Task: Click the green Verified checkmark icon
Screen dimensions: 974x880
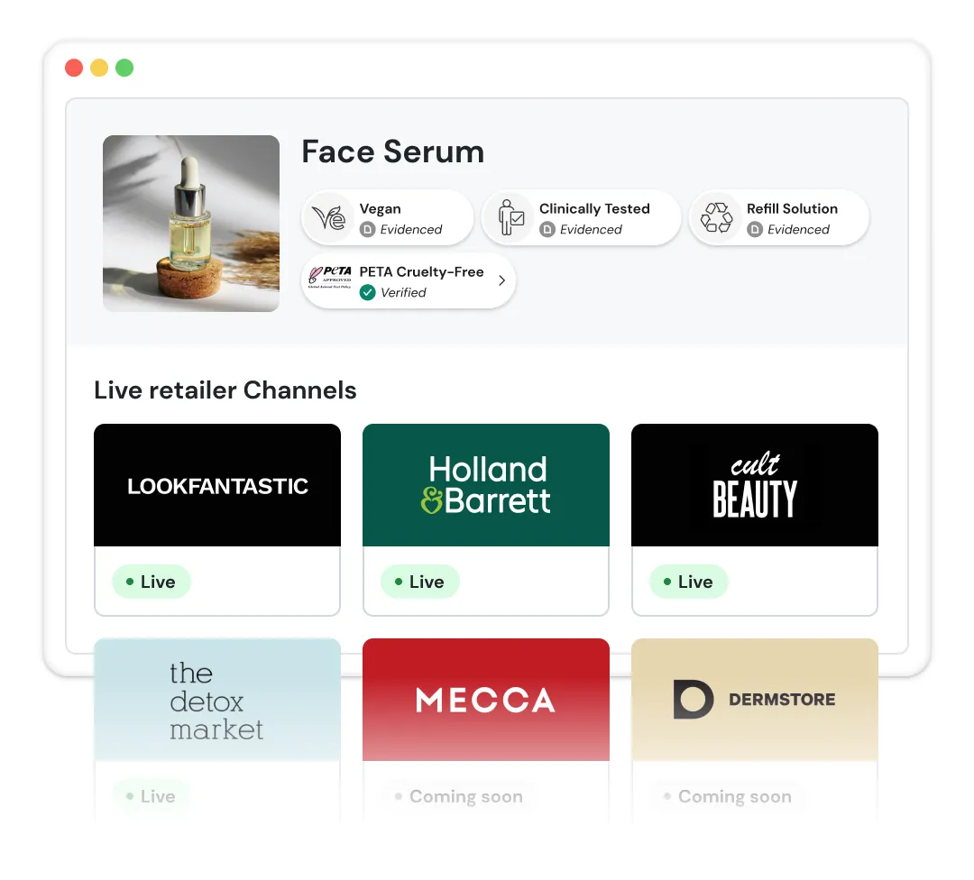Action: pos(367,292)
